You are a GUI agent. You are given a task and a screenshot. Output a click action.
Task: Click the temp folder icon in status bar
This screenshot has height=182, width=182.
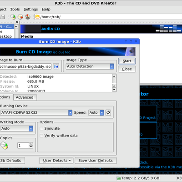click(118, 178)
